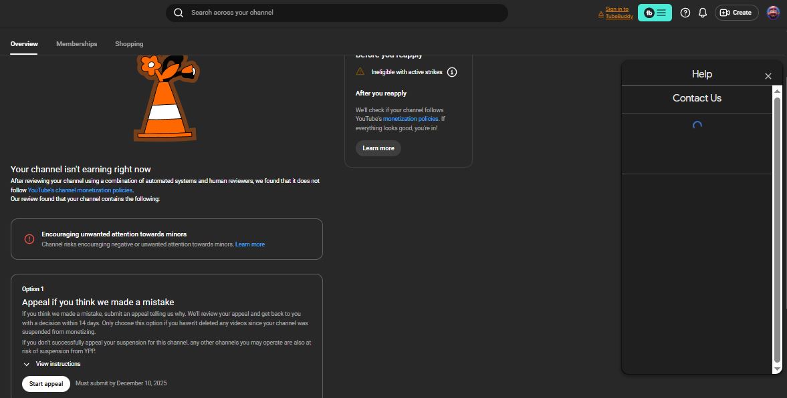
Task: Open the help question mark icon
Action: coord(685,13)
